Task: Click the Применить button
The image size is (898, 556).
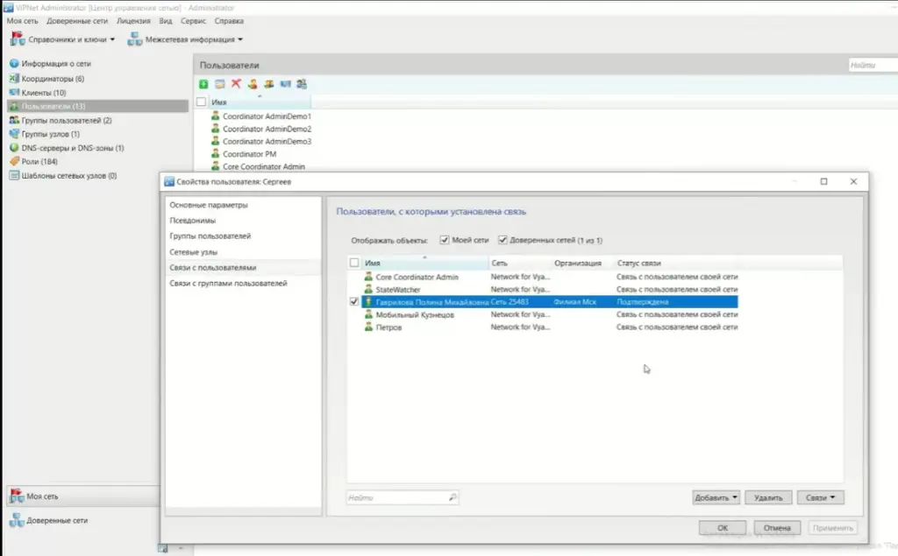Action: pyautogui.click(x=833, y=527)
